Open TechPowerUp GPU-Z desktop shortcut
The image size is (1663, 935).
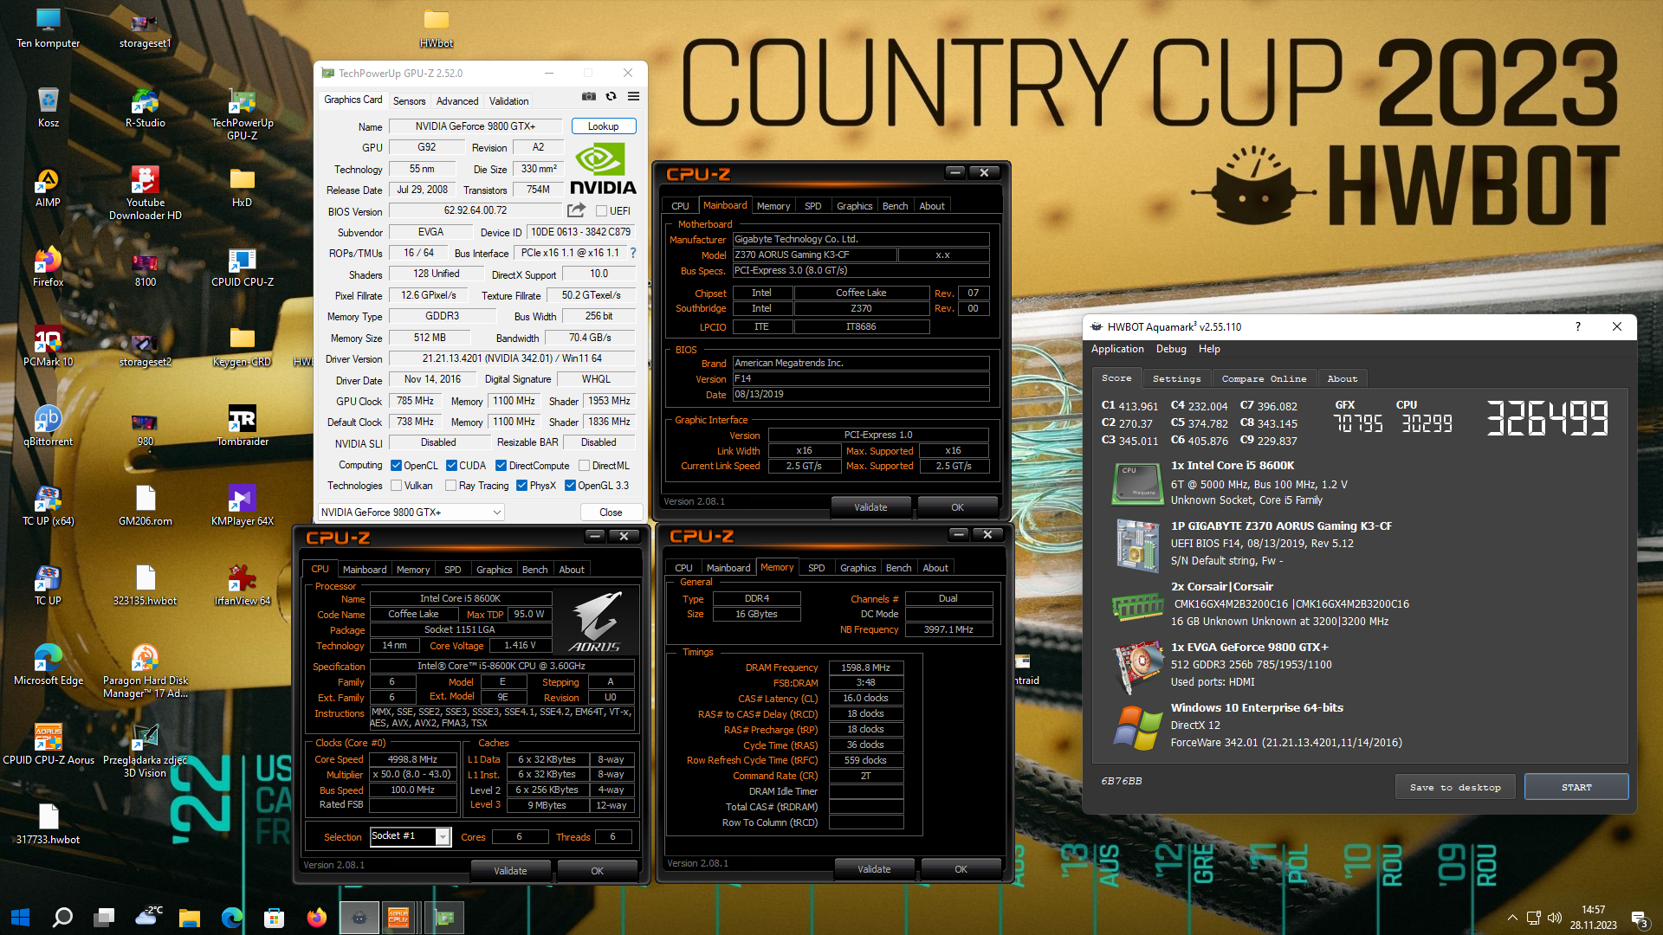(x=243, y=114)
